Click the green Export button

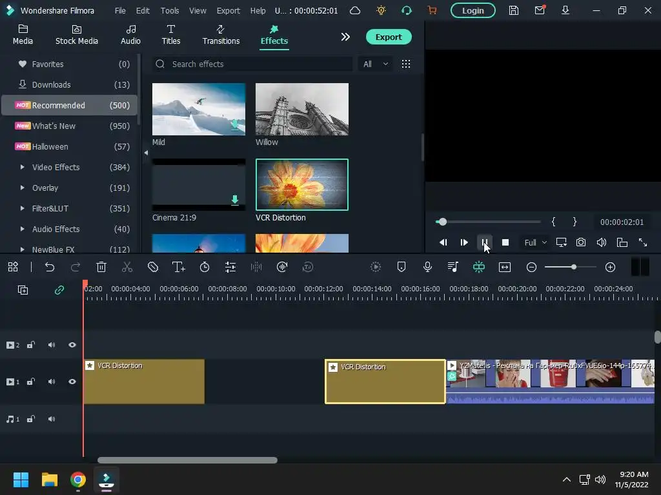pyautogui.click(x=388, y=37)
